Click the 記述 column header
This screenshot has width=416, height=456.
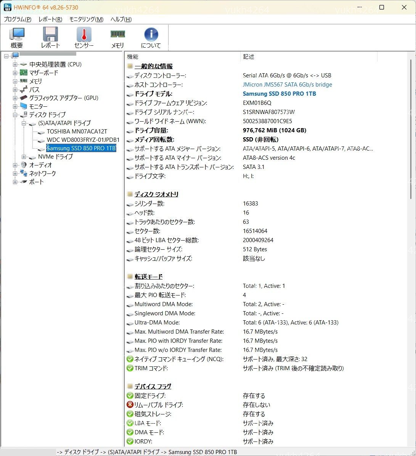tap(309, 57)
